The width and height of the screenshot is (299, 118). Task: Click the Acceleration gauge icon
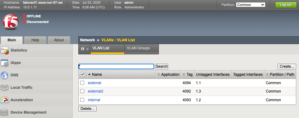5,100
